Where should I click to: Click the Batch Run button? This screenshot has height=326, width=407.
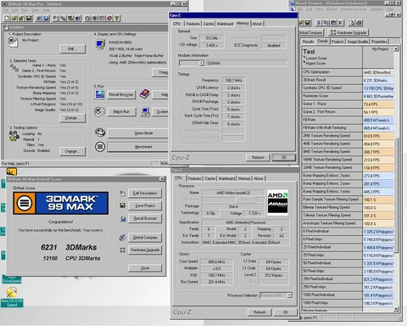pyautogui.click(x=122, y=112)
